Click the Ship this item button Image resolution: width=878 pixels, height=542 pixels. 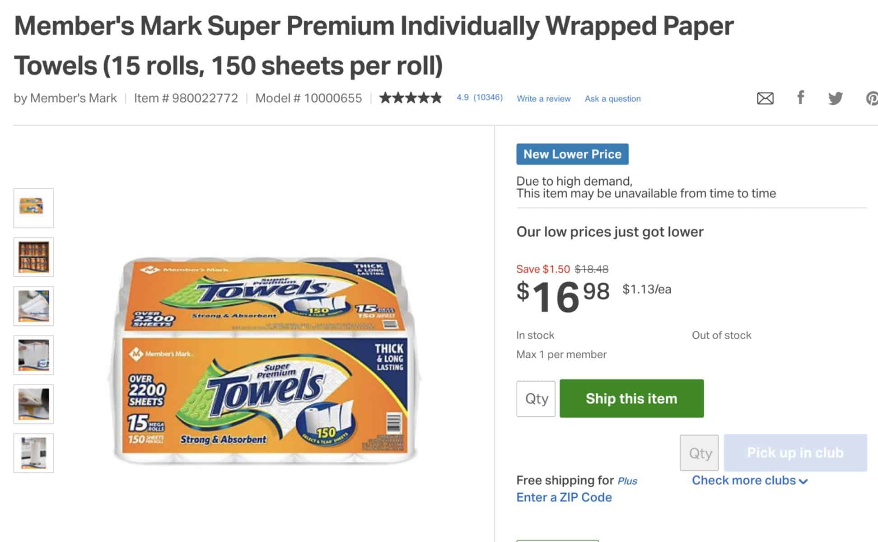coord(631,398)
